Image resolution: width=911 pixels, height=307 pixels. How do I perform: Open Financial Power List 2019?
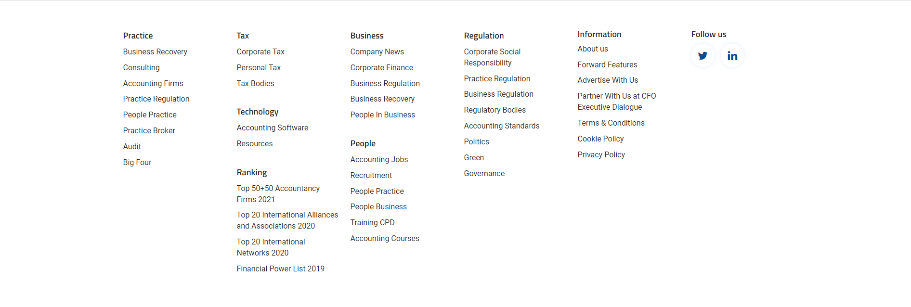click(x=281, y=269)
